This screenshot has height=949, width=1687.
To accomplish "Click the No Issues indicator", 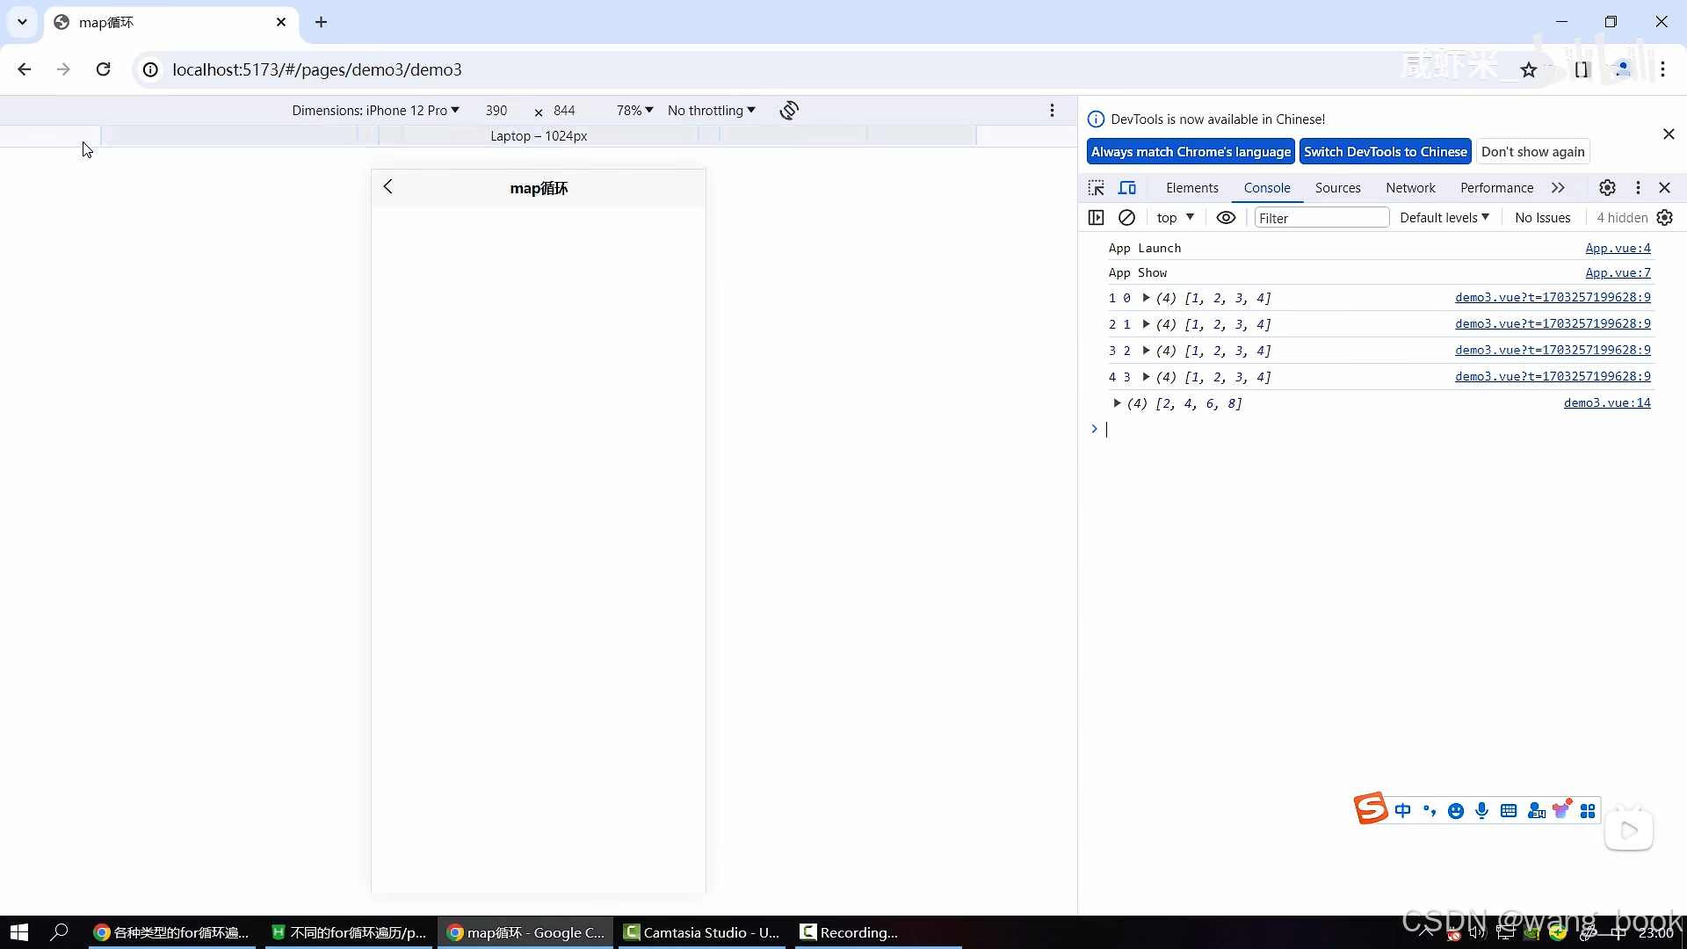I will 1542,217.
